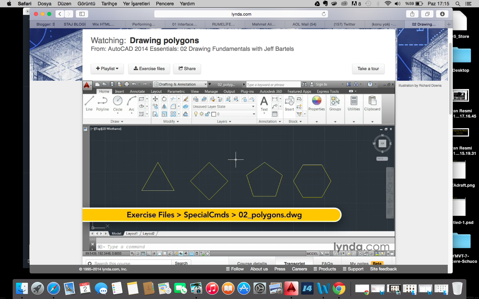Click the Careers footer link

[x=299, y=269]
